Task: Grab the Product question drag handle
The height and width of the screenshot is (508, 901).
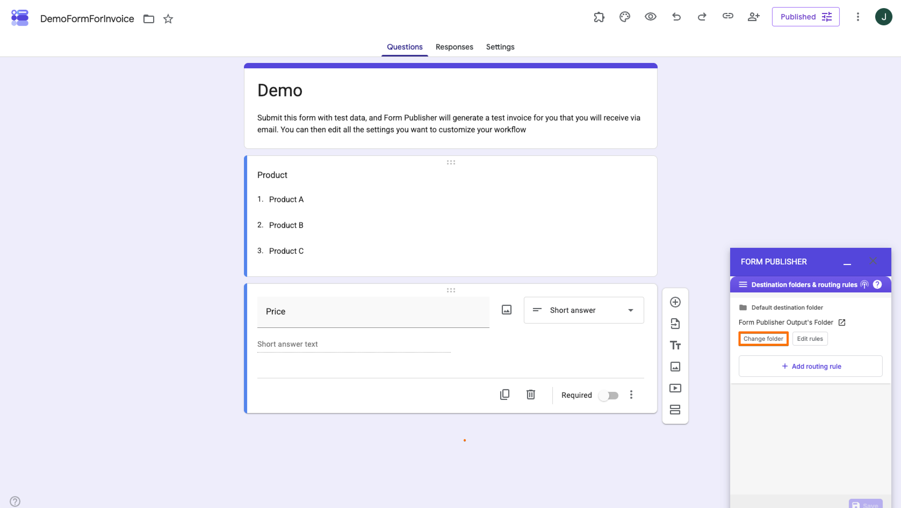Action: click(451, 162)
